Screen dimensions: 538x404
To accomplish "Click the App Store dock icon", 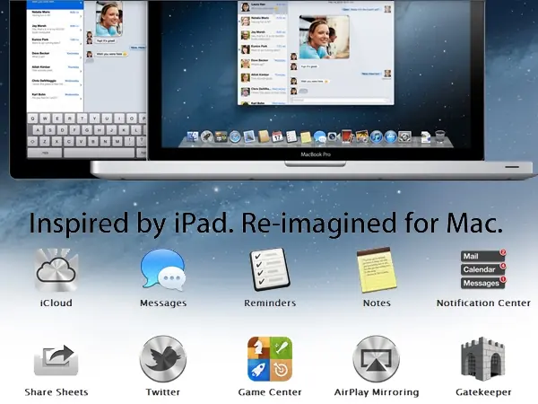I will pos(390,136).
